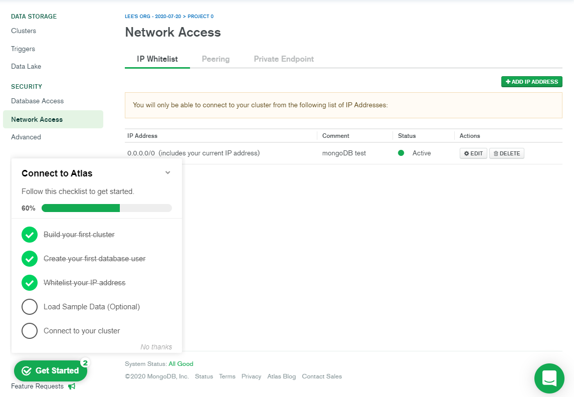The width and height of the screenshot is (574, 397).
Task: Click Whitelist your IP address step text
Action: click(x=85, y=283)
